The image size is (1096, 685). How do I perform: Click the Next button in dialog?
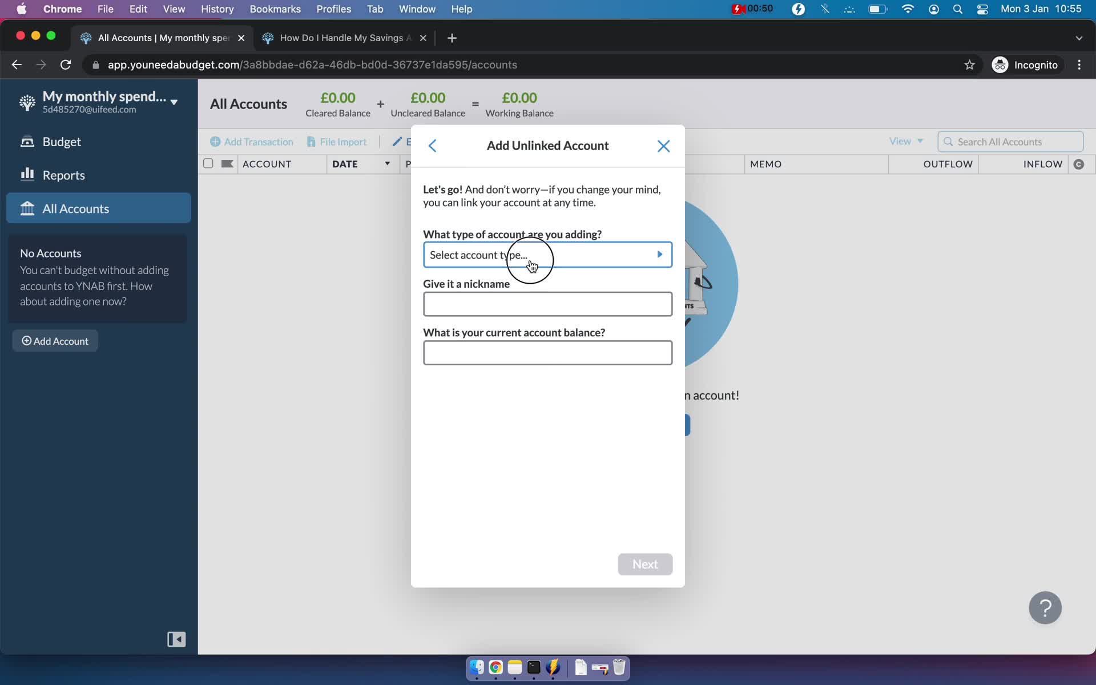646,563
